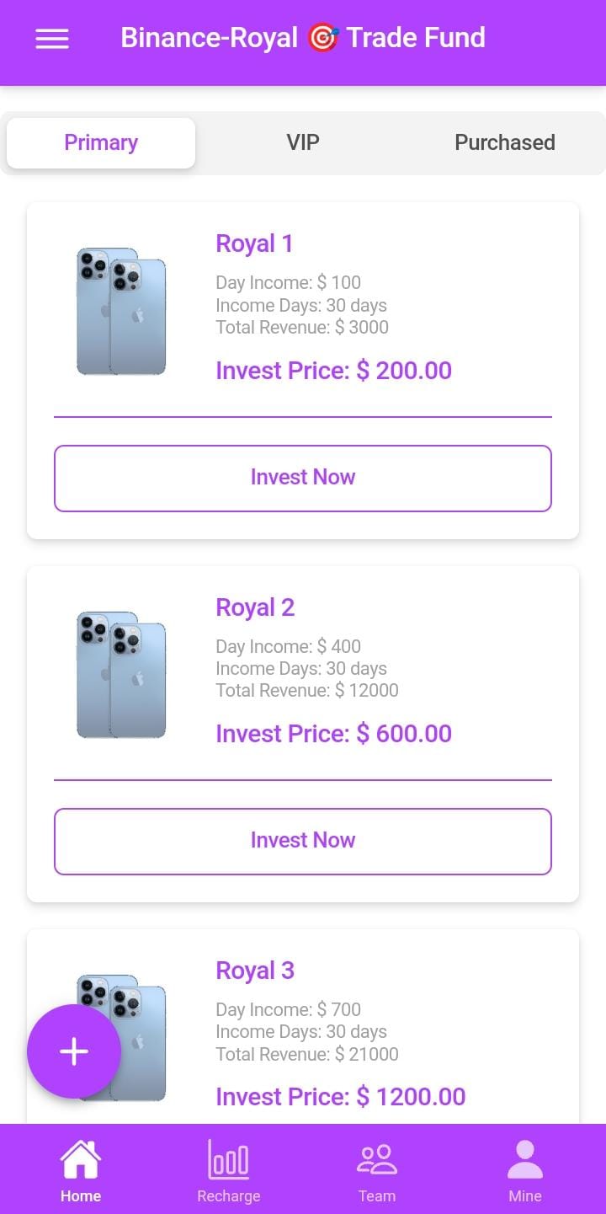The width and height of the screenshot is (606, 1214).
Task: Open the Team people icon
Action: 377,1160
